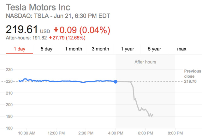Select the 5 year range tab

155,49
